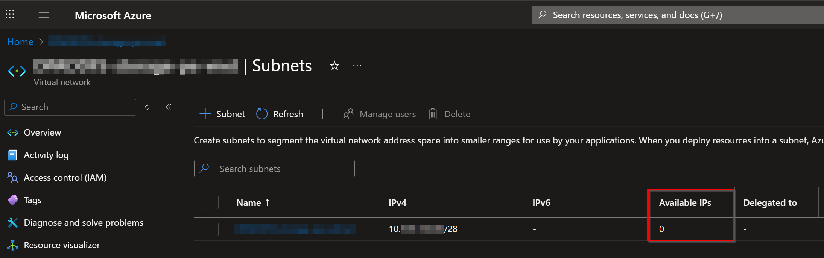824x258 pixels.
Task: Collapse the left sidebar menu
Action: coord(169,107)
